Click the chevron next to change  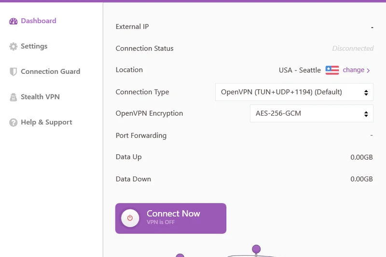(x=368, y=70)
